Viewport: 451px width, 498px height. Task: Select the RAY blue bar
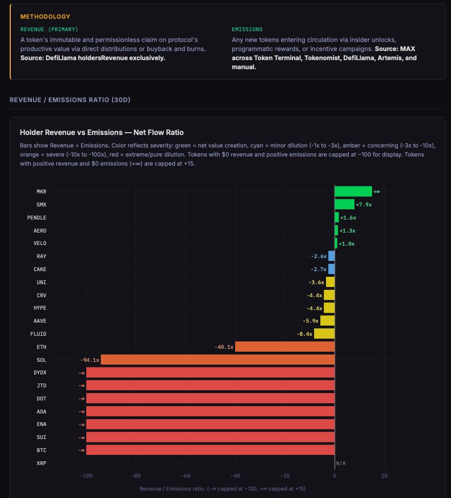click(331, 256)
